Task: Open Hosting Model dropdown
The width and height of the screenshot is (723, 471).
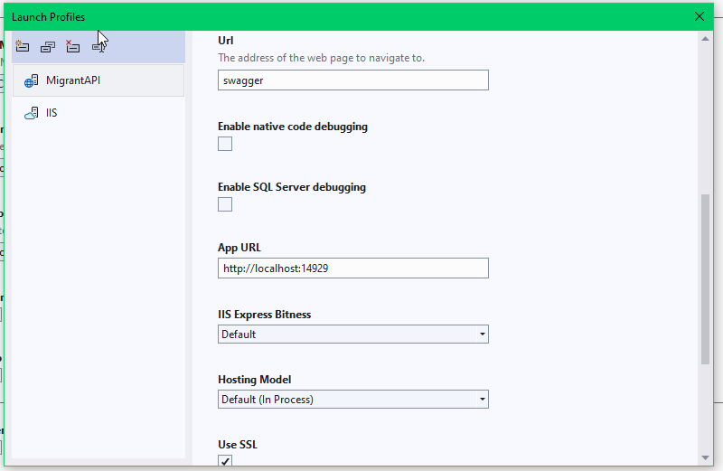Action: pyautogui.click(x=353, y=399)
